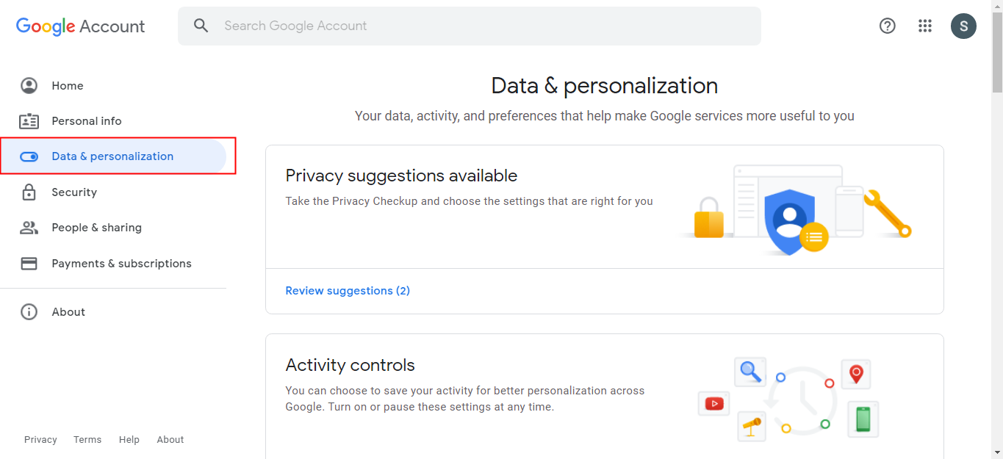1003x459 pixels.
Task: Click the scrollbar down arrow
Action: [x=996, y=452]
